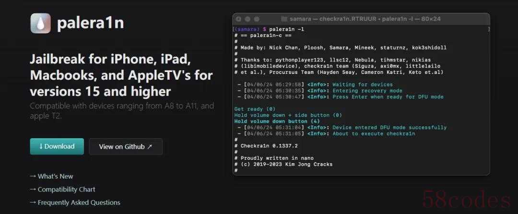Screen dimensions: 518x214
Task: Click the palera1n site title text
Action: click(90, 23)
